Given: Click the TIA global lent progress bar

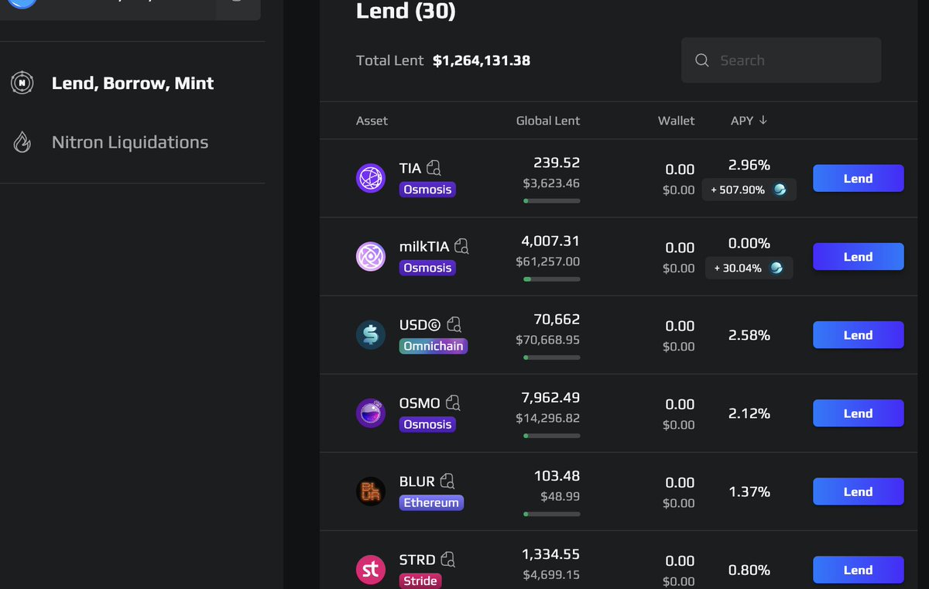Looking at the screenshot, I should point(551,201).
